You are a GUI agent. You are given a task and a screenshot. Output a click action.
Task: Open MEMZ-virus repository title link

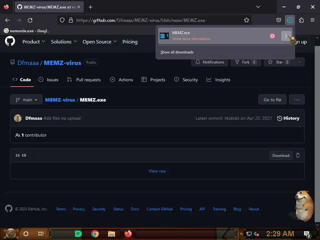62,63
